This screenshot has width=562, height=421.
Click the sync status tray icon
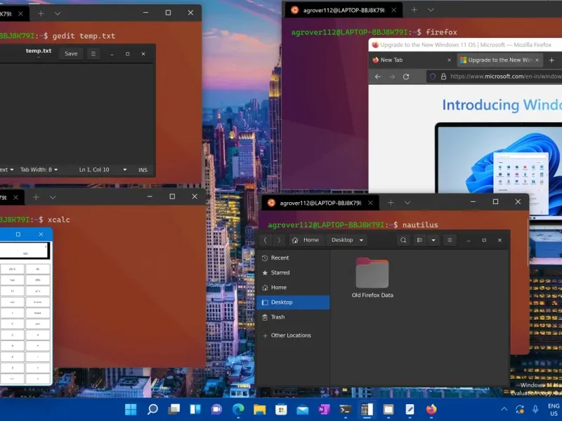[520, 409]
